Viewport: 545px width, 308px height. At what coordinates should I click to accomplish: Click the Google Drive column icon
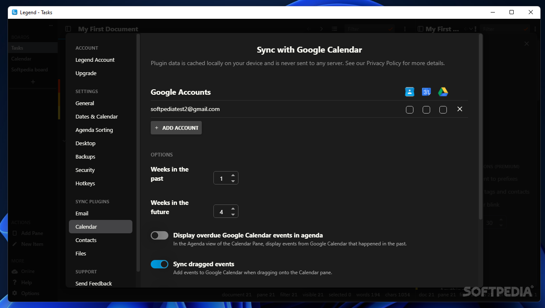(443, 92)
